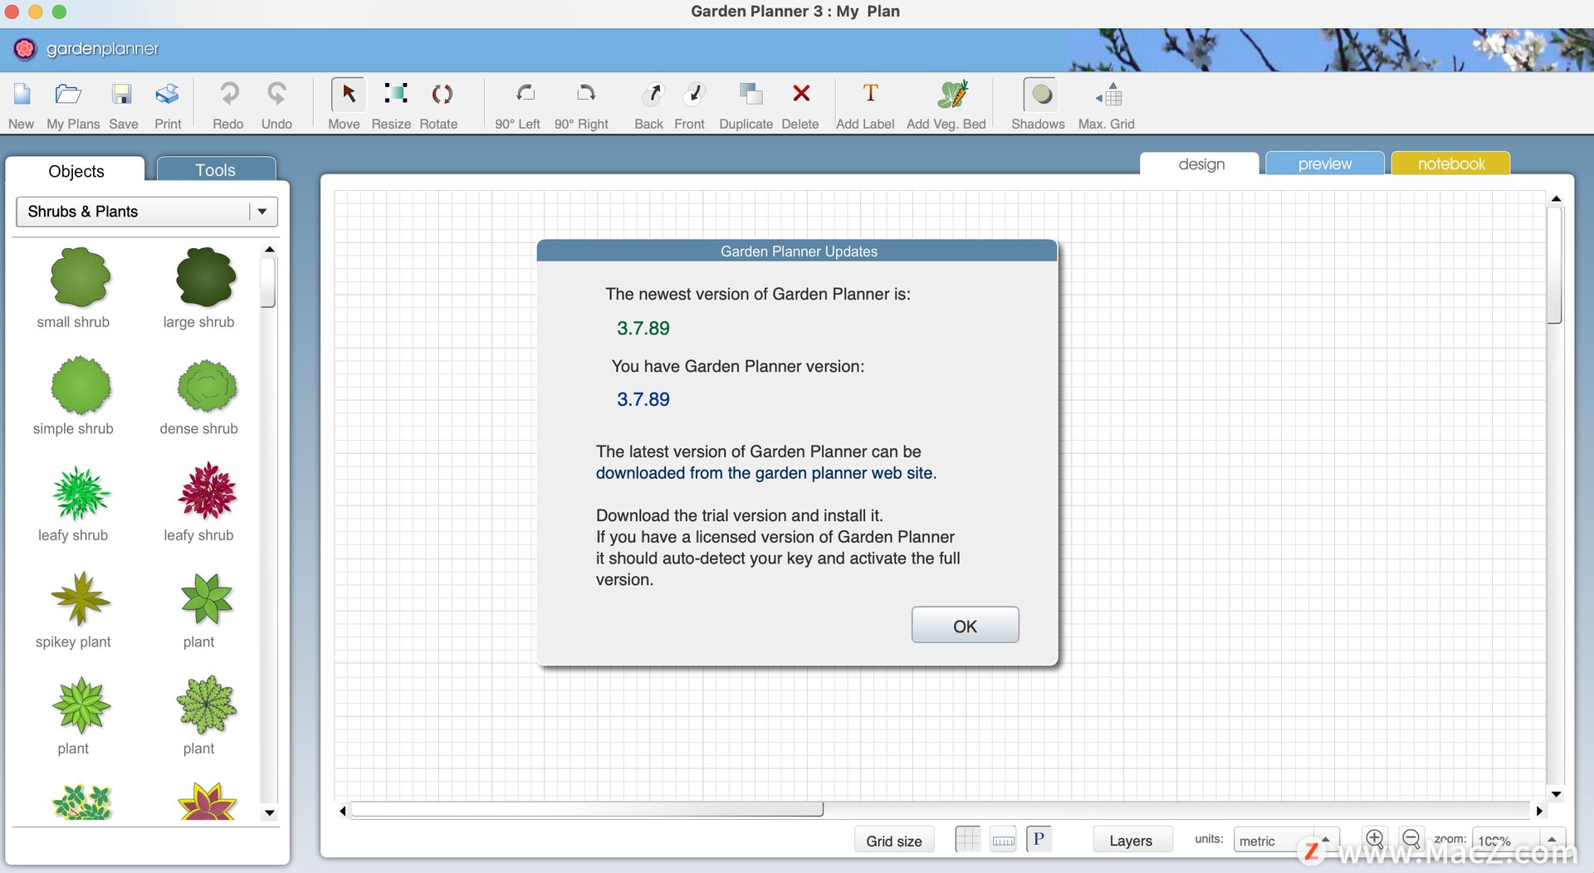1594x873 pixels.
Task: Toggle Shadows in the toolbar
Action: coord(1041,95)
